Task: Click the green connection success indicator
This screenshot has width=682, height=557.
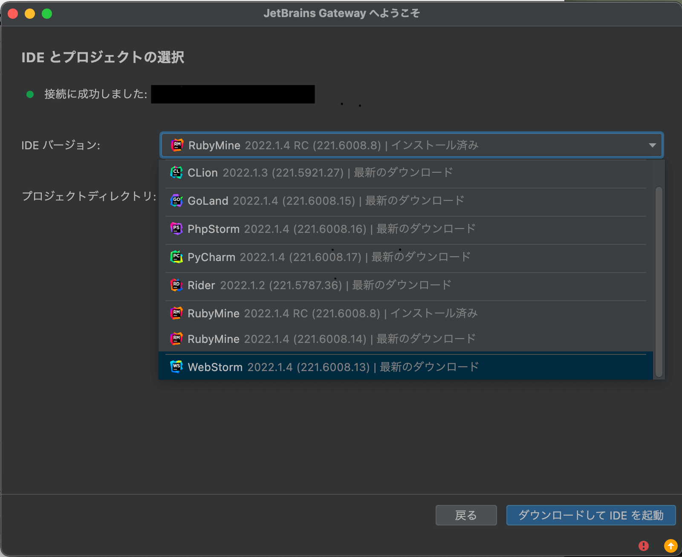Action: coord(29,94)
